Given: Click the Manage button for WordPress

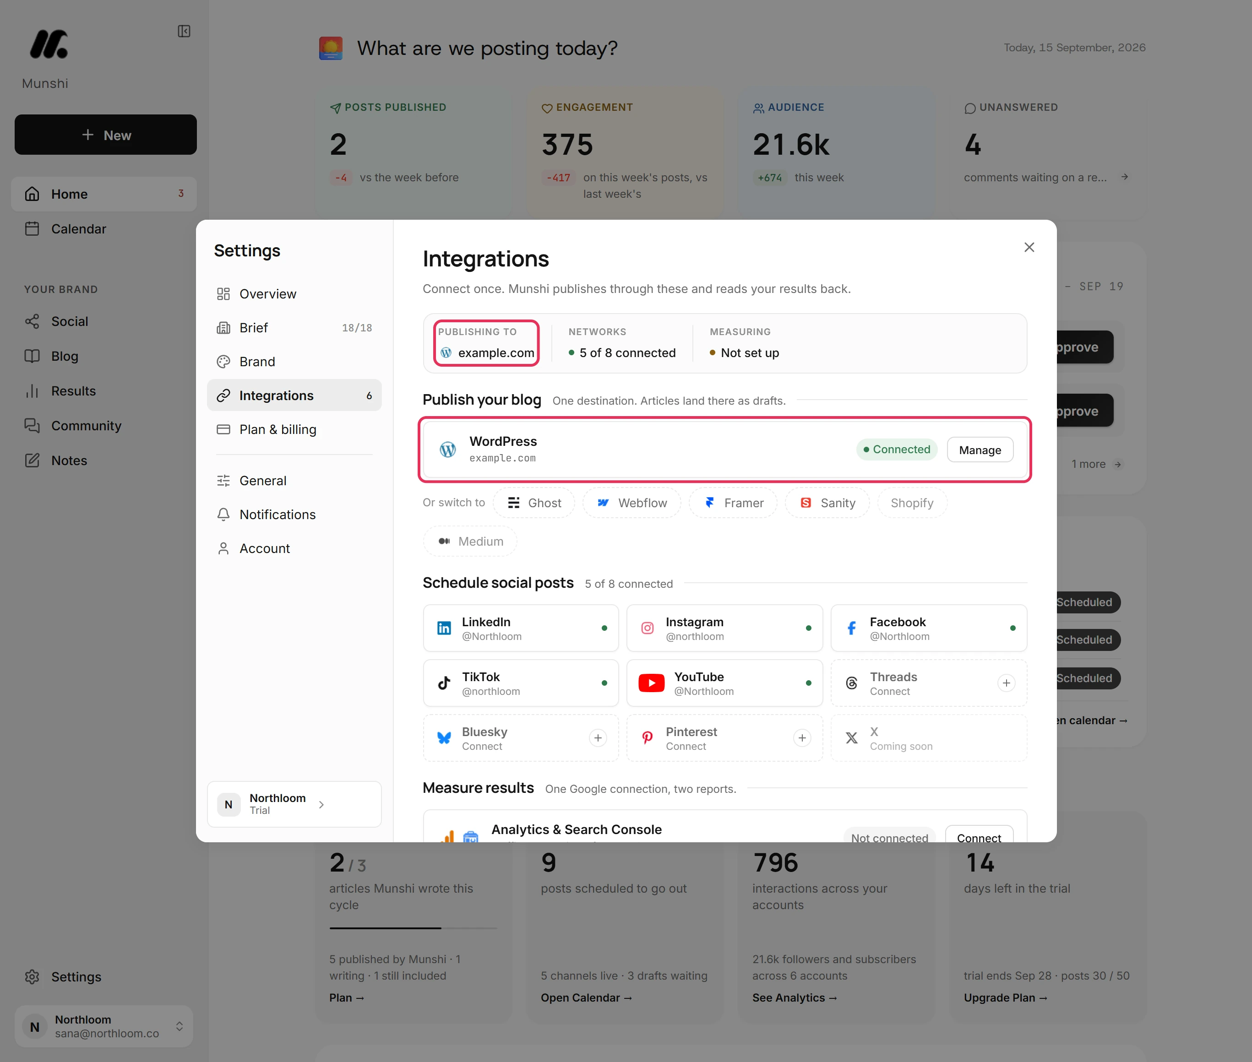Looking at the screenshot, I should point(980,450).
